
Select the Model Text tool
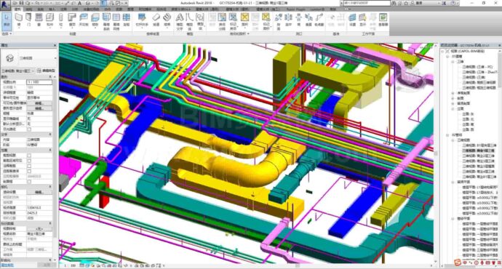180,21
